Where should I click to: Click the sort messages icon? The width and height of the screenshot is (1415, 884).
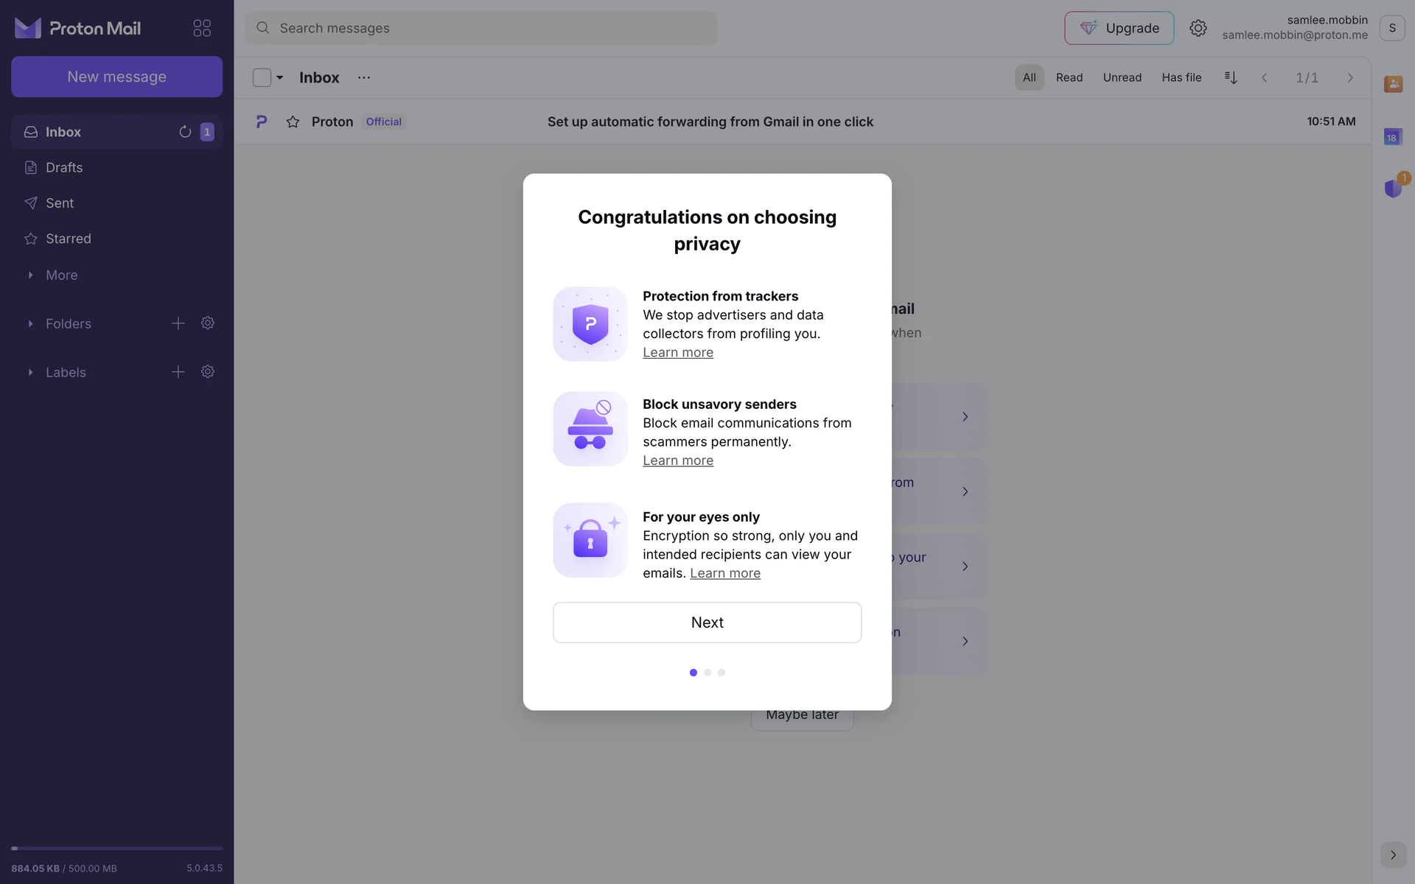tap(1230, 77)
